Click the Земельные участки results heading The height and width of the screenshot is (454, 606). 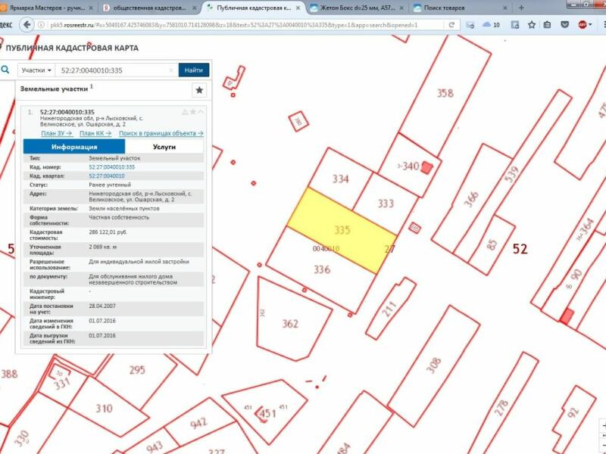[54, 89]
